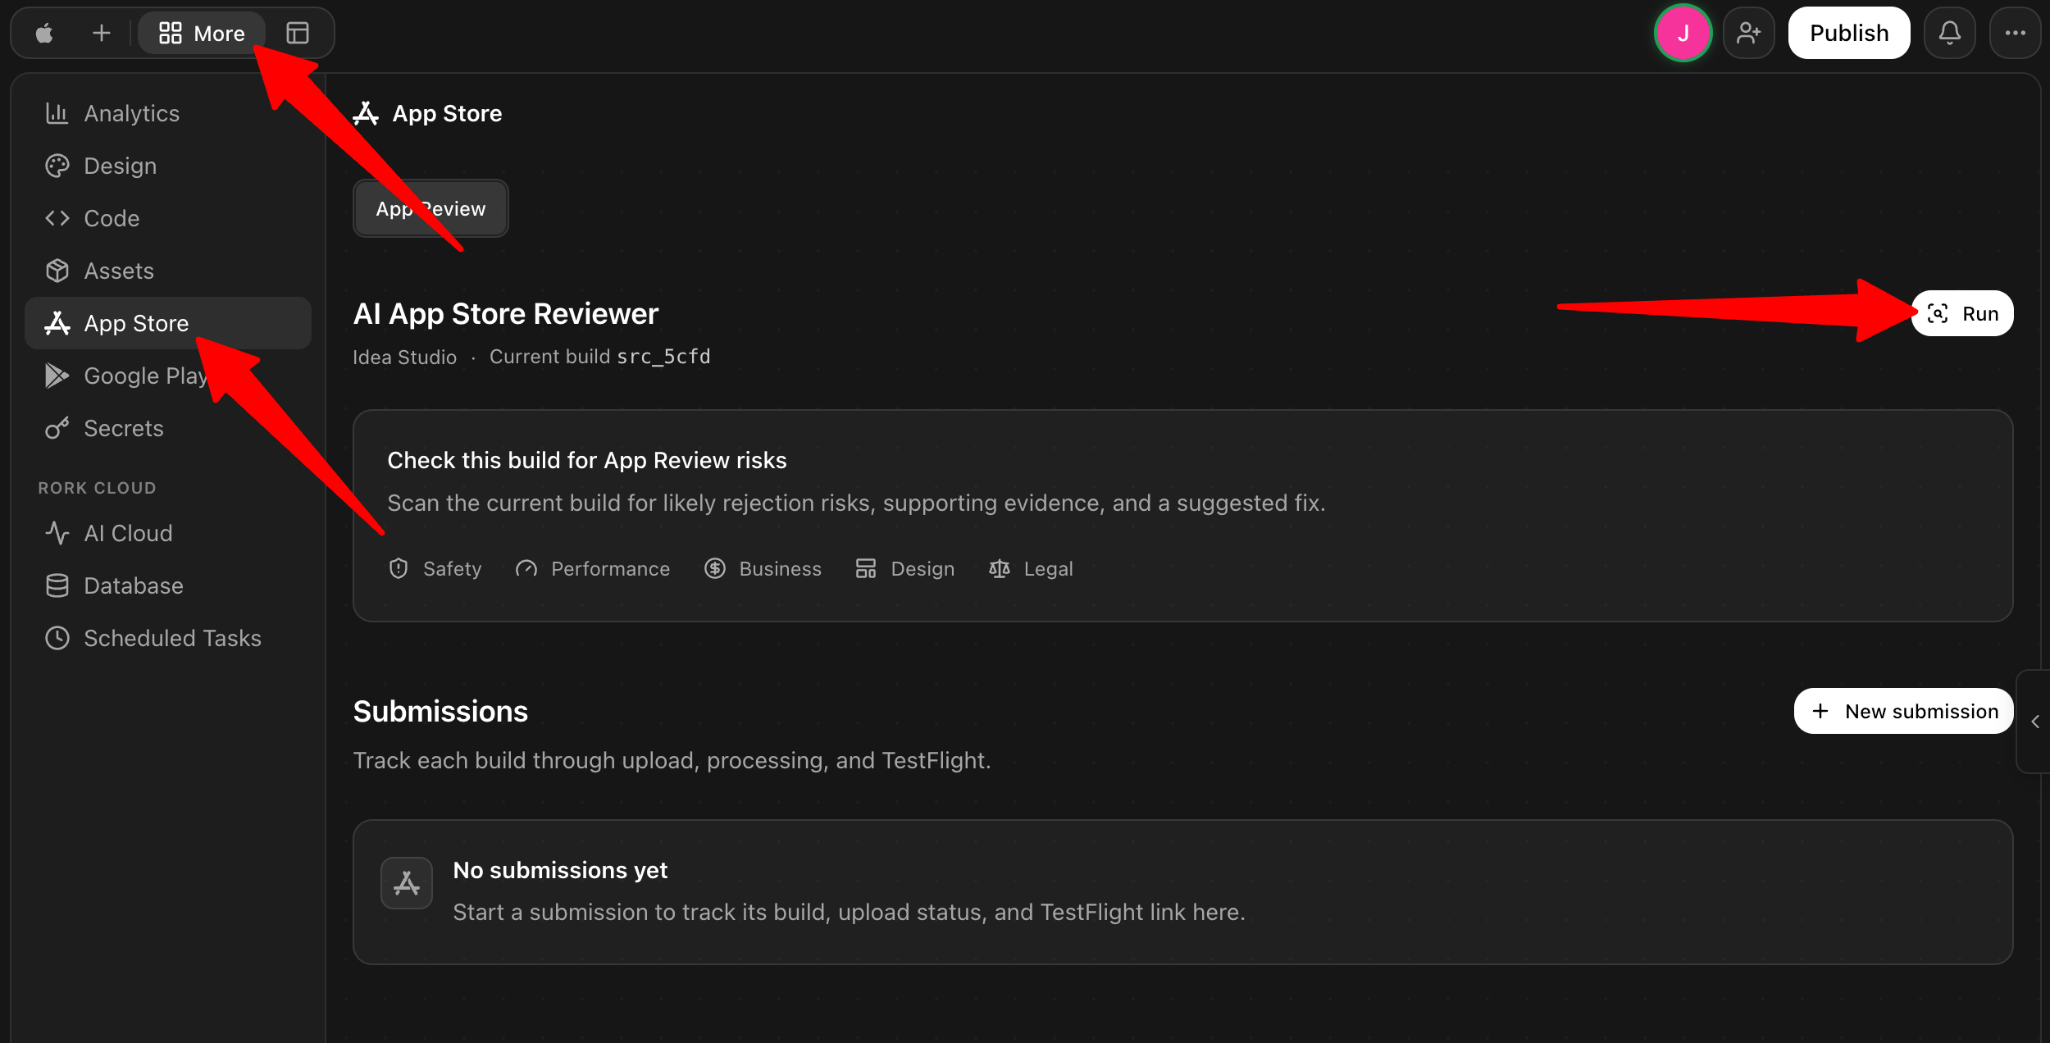Click the Performance category label
Screen dimensions: 2050x1043
592,568
